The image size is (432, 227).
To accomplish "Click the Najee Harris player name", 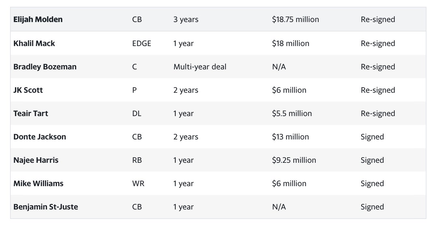I will pos(36,160).
